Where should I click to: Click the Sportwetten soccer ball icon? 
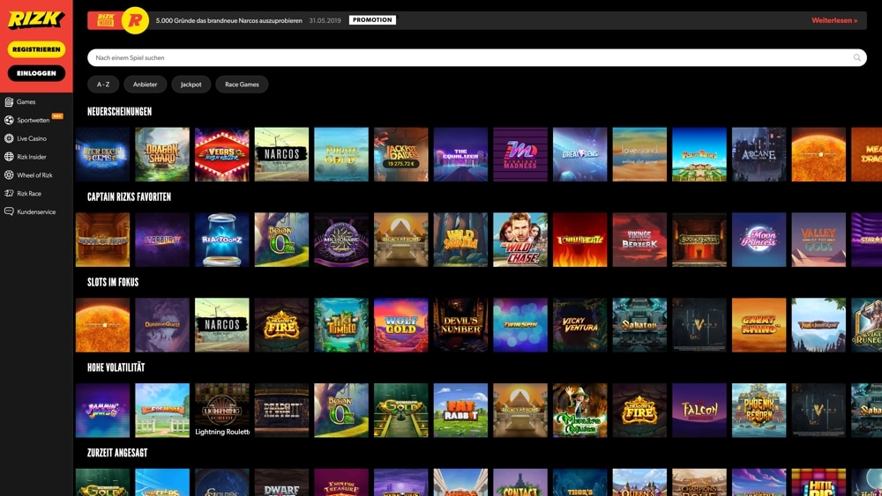(x=9, y=120)
